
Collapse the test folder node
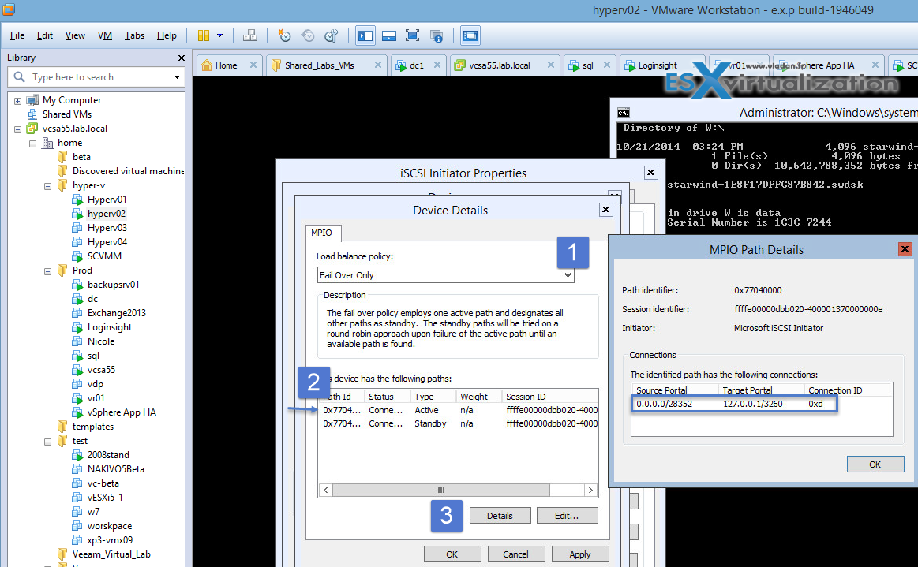click(x=48, y=442)
